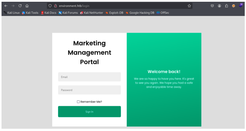The image size is (246, 131).
Task: Click the cookie extension icon
Action: tap(233, 6)
